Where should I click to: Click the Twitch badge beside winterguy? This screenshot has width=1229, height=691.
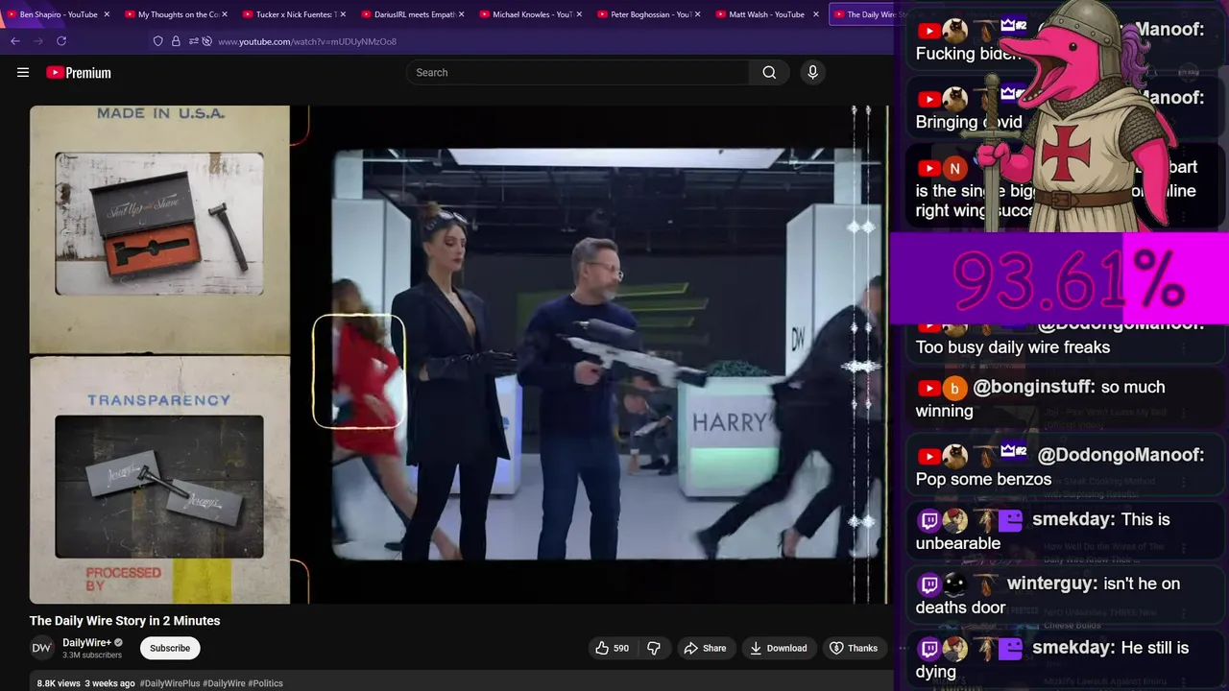(929, 584)
